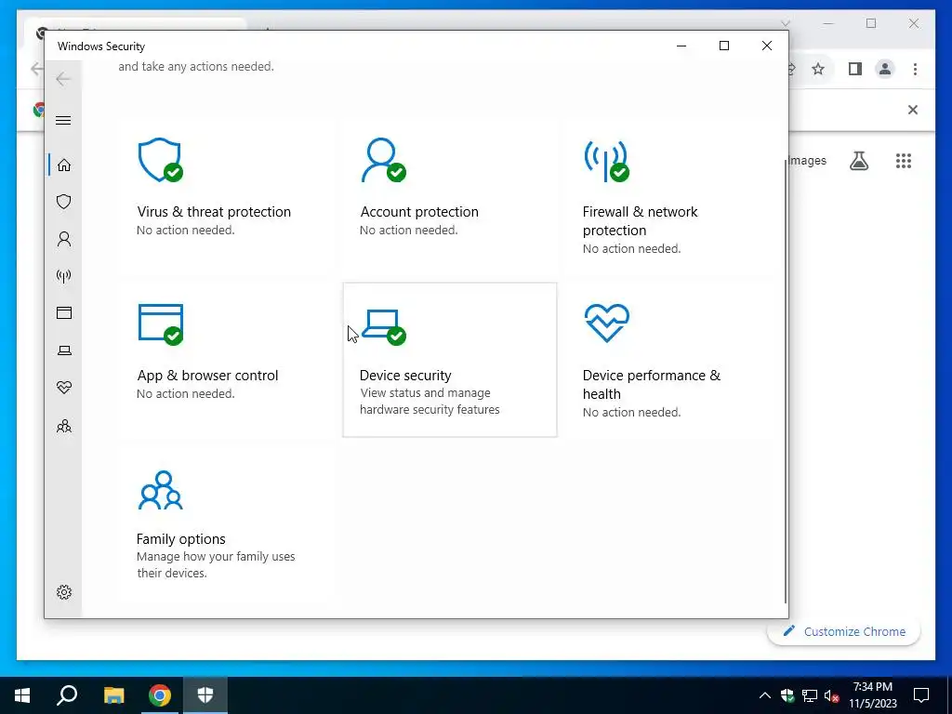Select Home in Windows Security sidebar

point(64,165)
